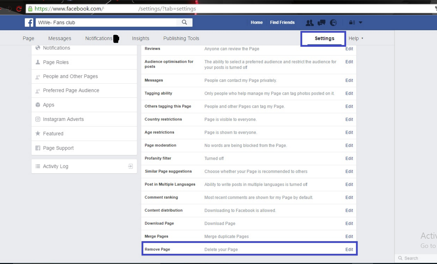Click the Profanity filter 'Turned off' text
The width and height of the screenshot is (437, 264).
point(214,158)
